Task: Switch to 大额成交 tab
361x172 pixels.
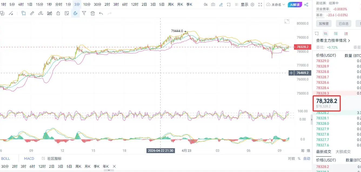Action: tap(343, 152)
